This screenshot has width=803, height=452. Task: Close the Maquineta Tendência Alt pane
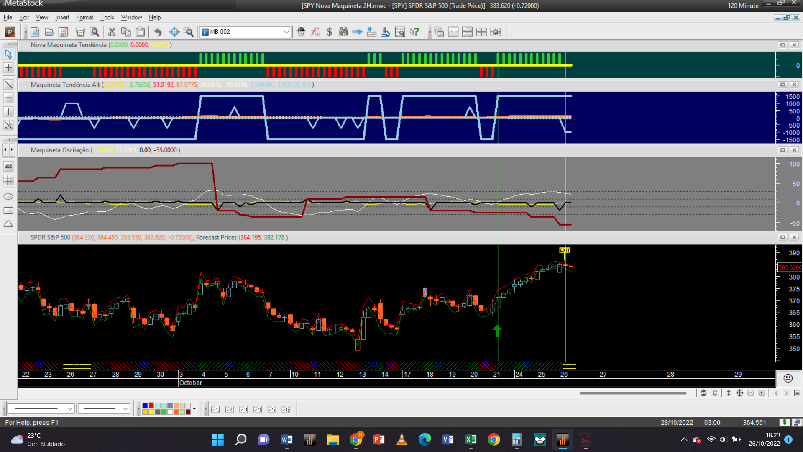click(x=794, y=85)
